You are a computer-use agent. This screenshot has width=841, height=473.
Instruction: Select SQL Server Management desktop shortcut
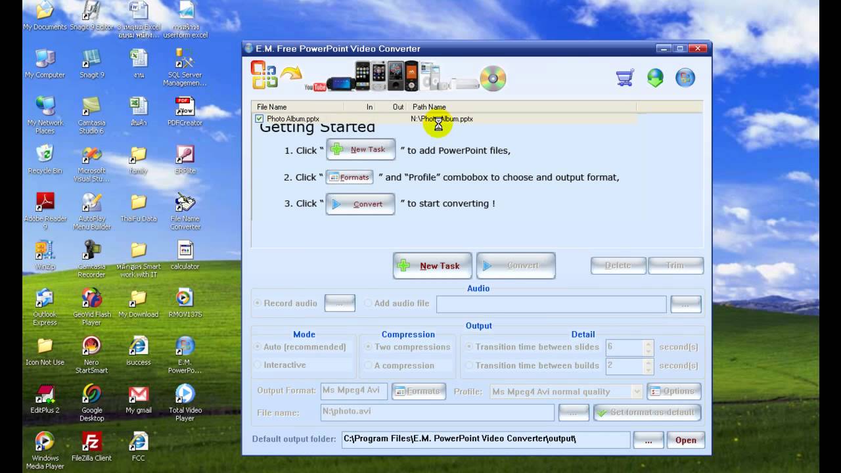coord(185,67)
